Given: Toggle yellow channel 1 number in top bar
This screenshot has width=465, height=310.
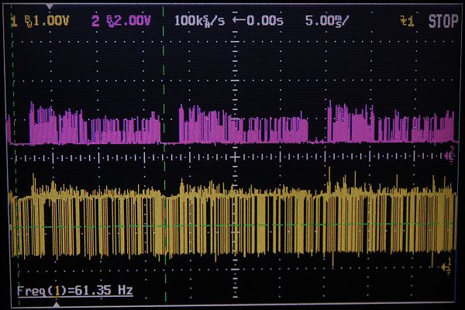Looking at the screenshot, I should coord(14,22).
